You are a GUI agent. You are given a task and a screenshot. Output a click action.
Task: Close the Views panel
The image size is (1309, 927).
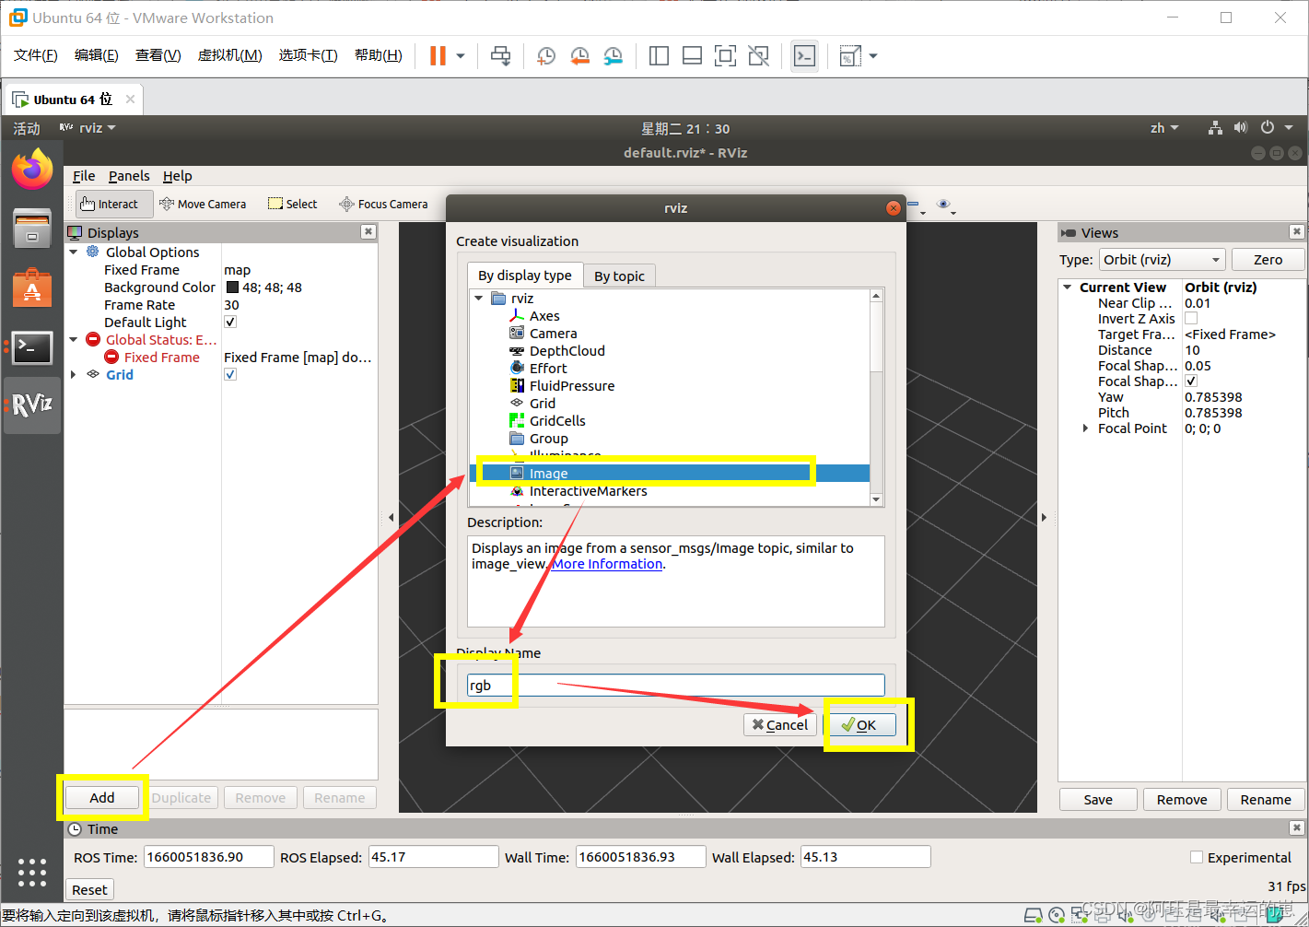click(1296, 232)
